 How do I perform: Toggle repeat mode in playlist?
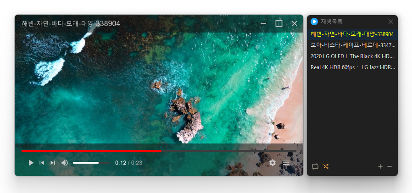point(315,166)
